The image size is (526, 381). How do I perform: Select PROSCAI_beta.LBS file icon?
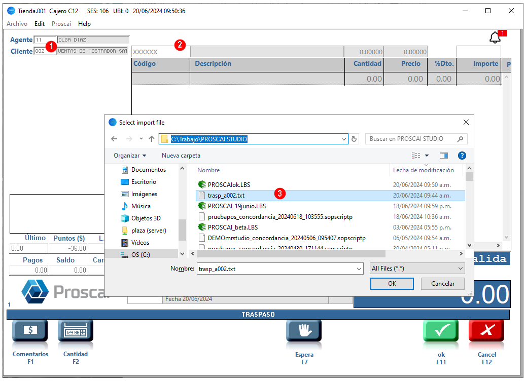pyautogui.click(x=202, y=227)
